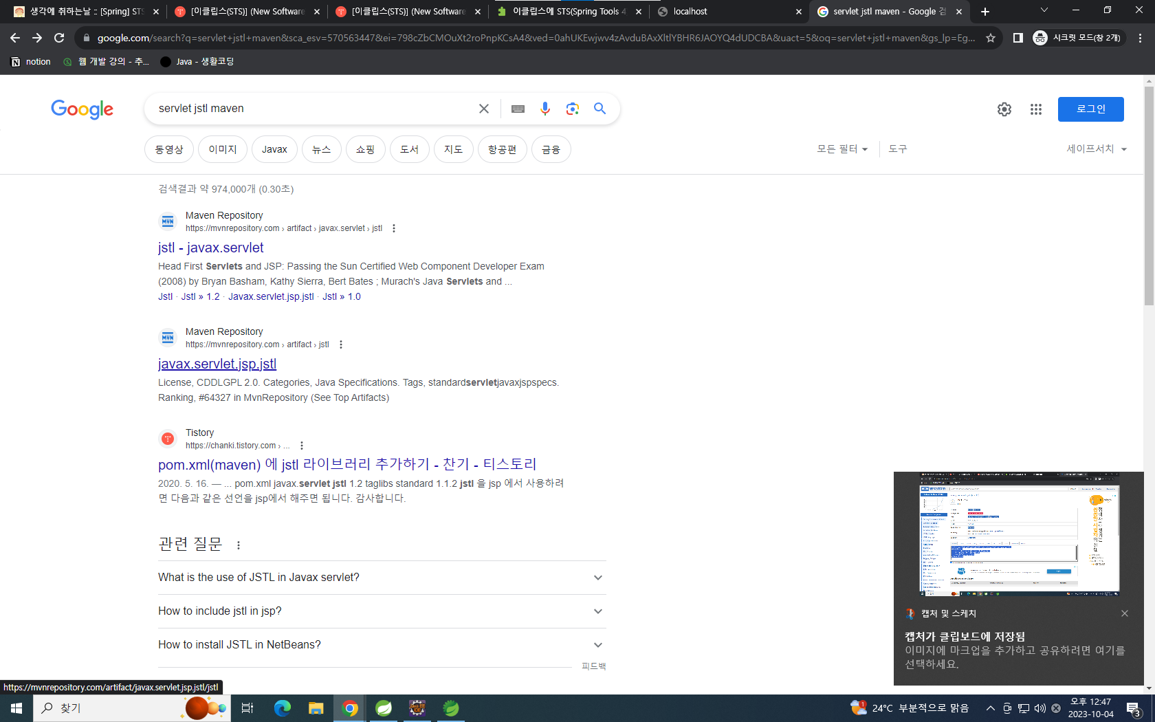The image size is (1155, 722).
Task: Open more options for the jstl - javax.servlet result
Action: (394, 228)
